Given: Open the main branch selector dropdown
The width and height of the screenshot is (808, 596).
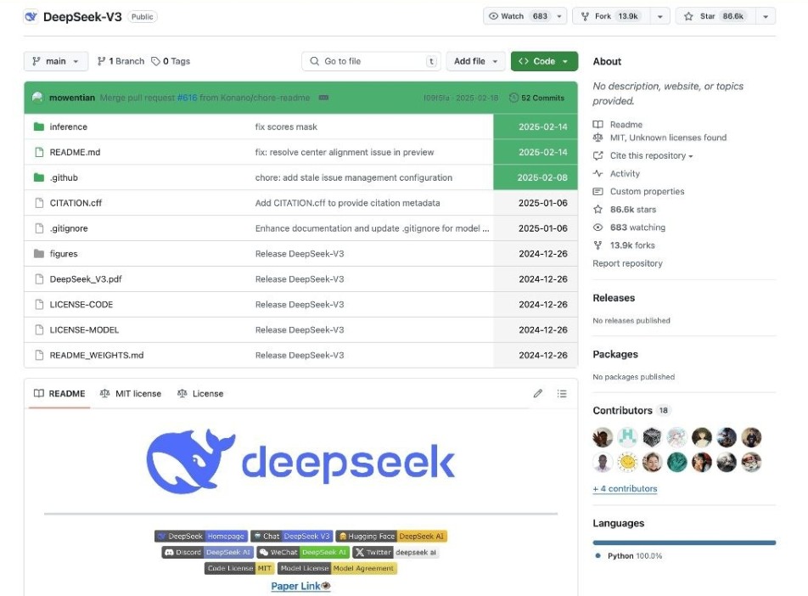Looking at the screenshot, I should (56, 61).
